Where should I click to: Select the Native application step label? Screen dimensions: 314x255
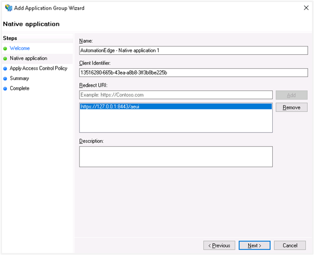[28, 58]
